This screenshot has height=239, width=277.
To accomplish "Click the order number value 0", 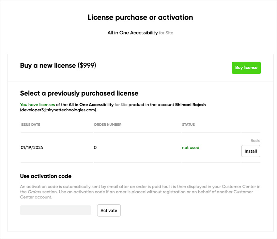I will [x=95, y=147].
